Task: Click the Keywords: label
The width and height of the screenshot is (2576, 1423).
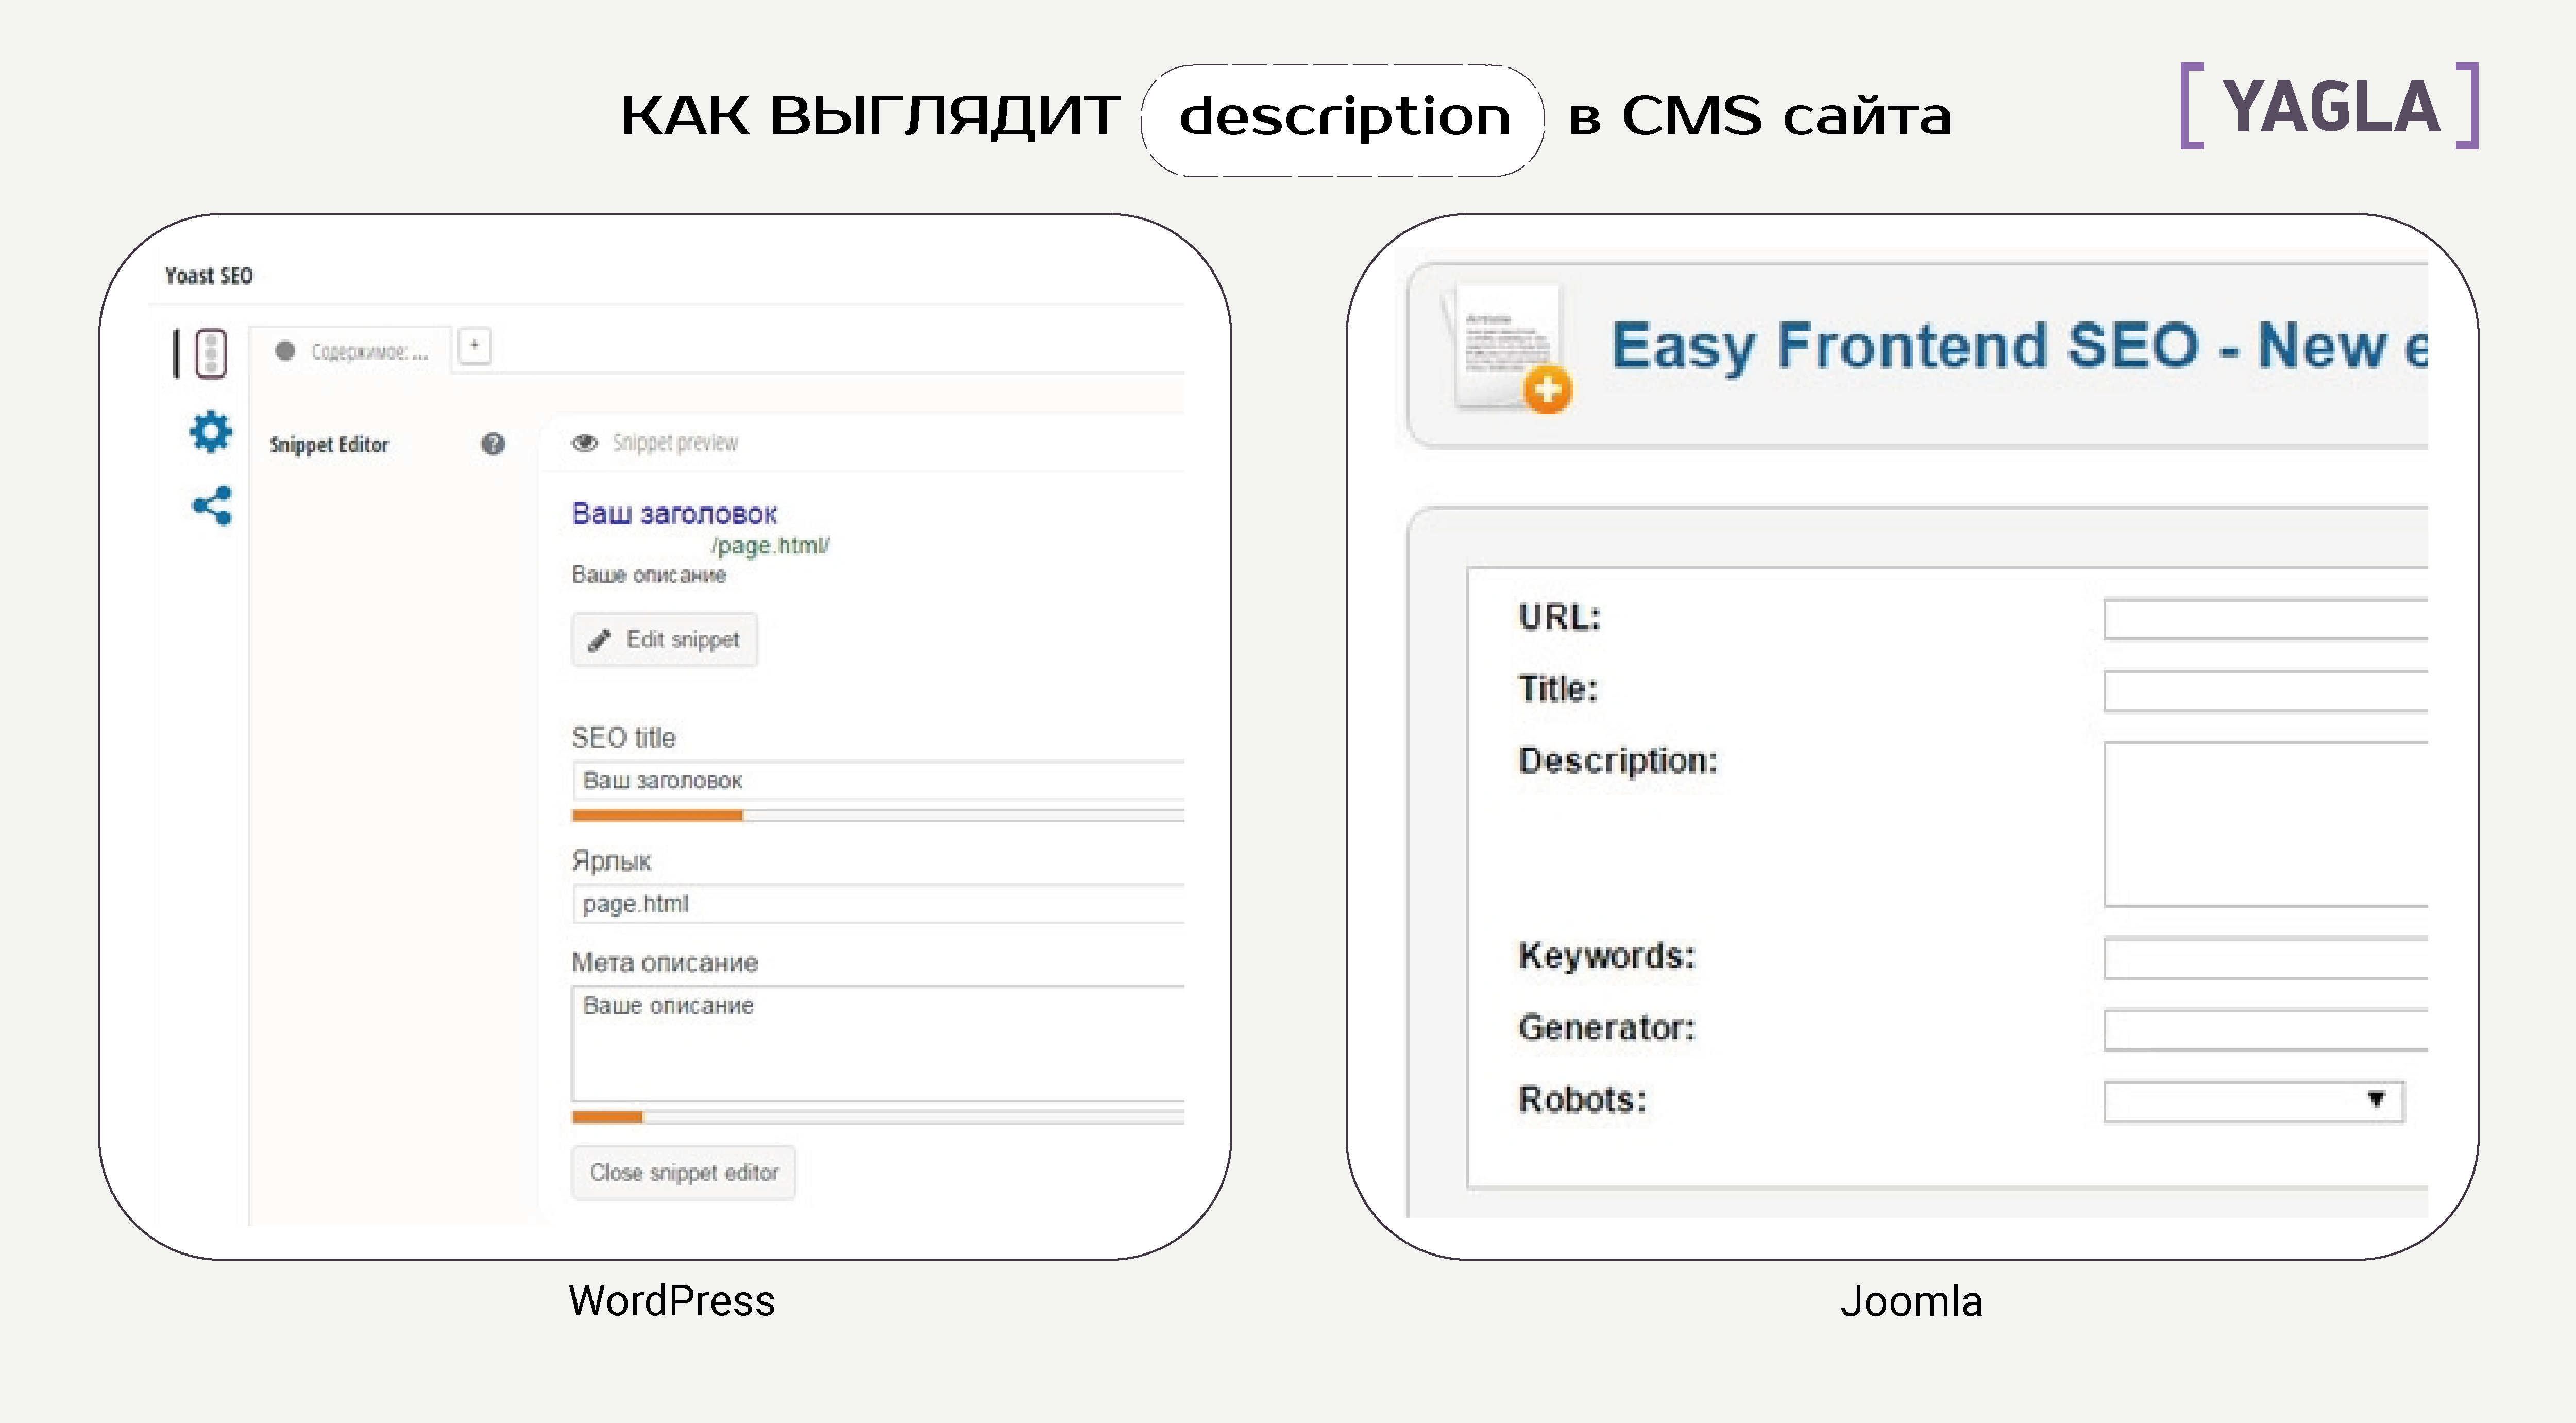Action: (x=1607, y=956)
